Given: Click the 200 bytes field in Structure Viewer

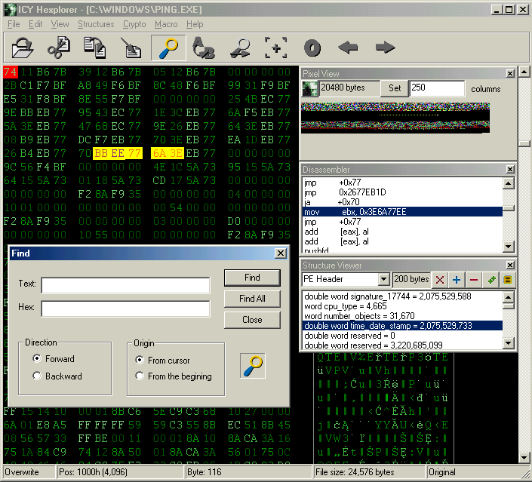Looking at the screenshot, I should 411,280.
